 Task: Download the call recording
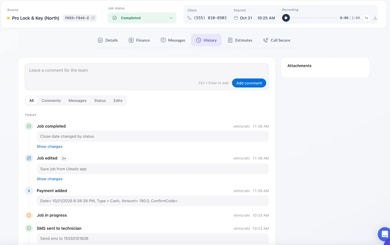pos(375,18)
